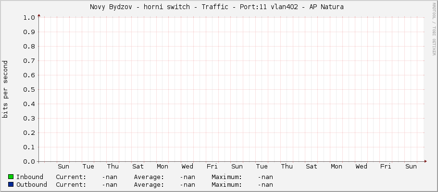Click the '0.5' y-axis tick label
438x192 pixels.
[29, 90]
